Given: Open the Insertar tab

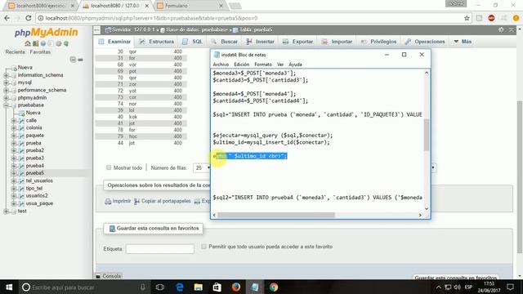Looking at the screenshot, I should [x=260, y=42].
